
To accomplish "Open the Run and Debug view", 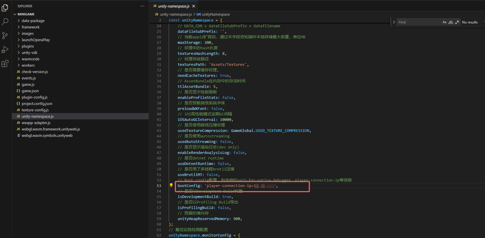I will pos(5,50).
